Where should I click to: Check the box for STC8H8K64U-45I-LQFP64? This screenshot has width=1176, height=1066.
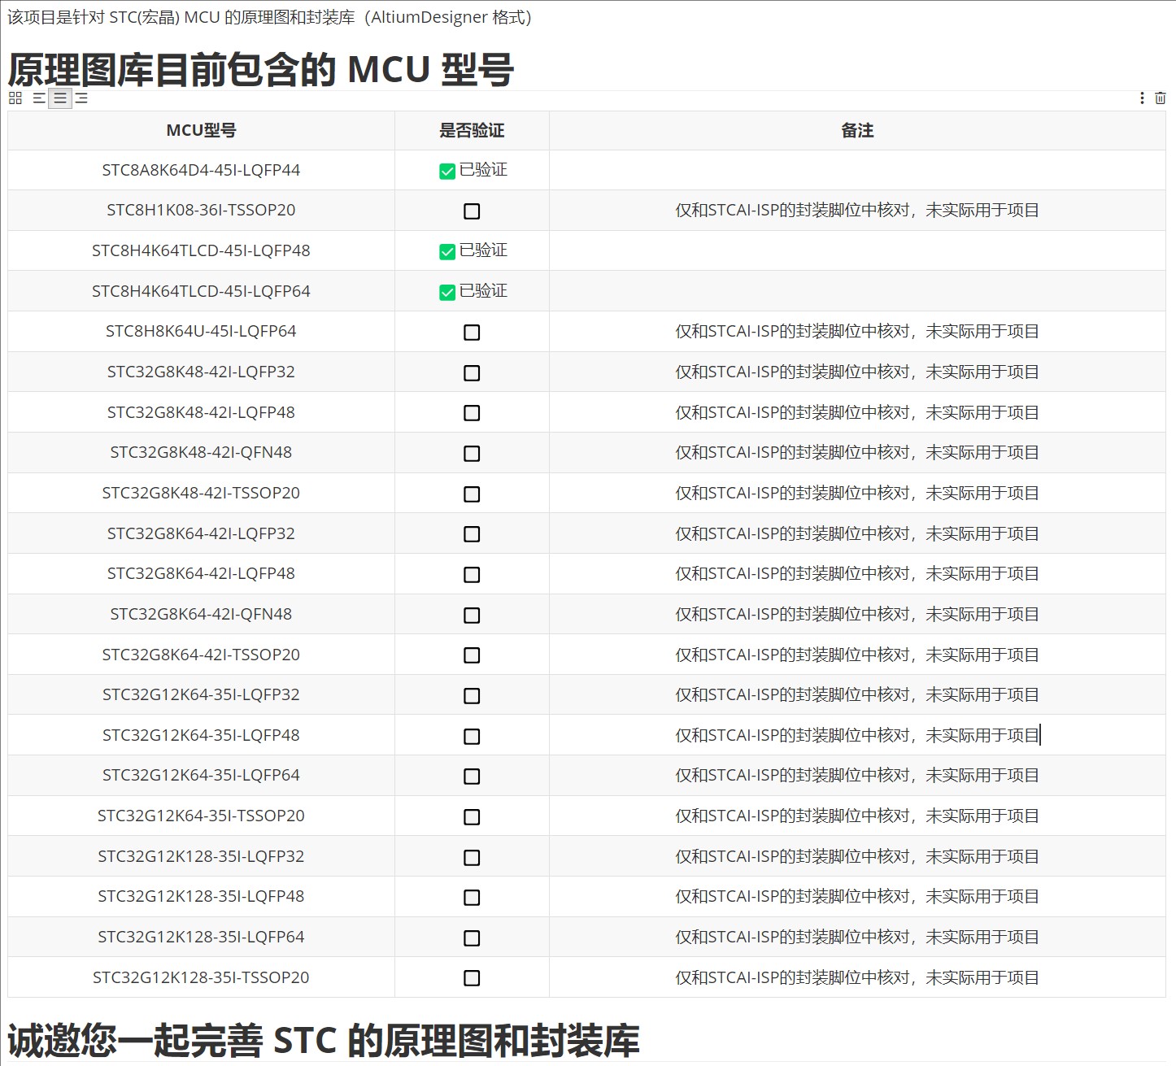click(472, 333)
